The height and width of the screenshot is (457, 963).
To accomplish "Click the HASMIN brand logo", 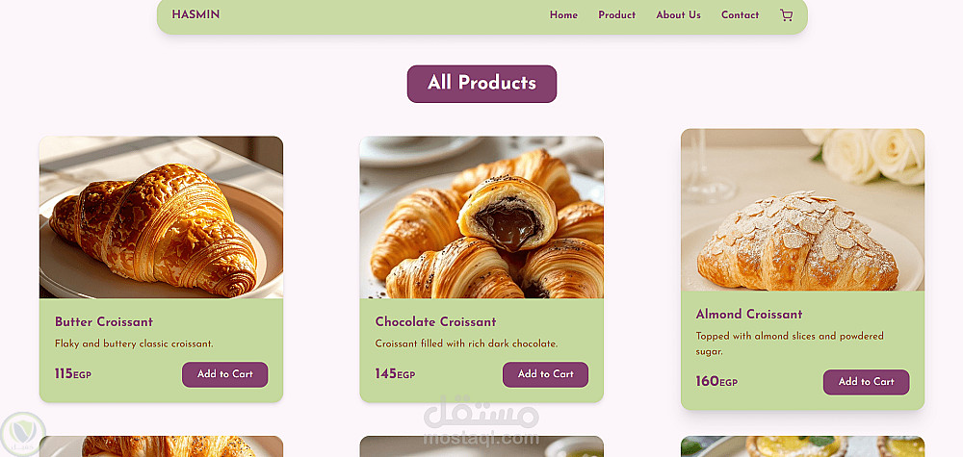I will [x=195, y=14].
